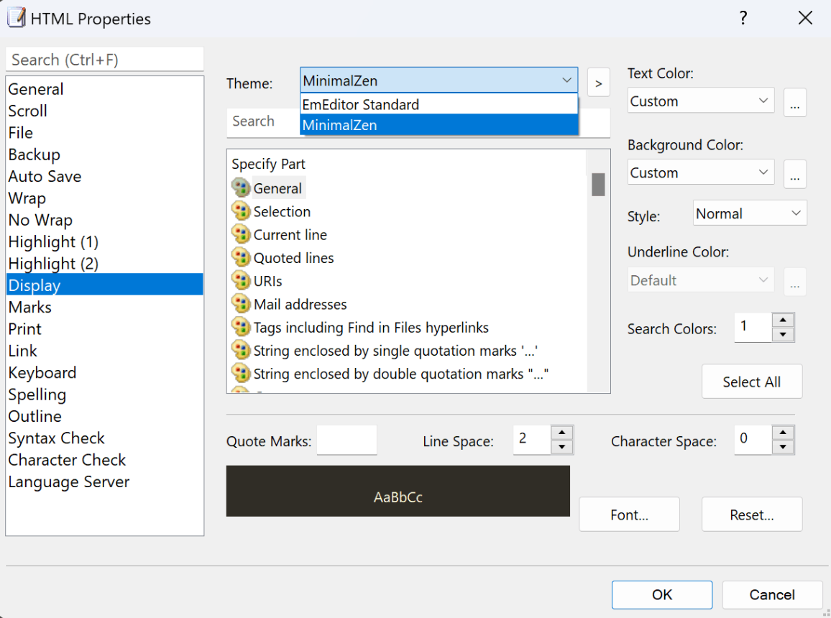Expand the Background Color Custom dropdown
Viewport: 831px width, 618px height.
tap(701, 172)
